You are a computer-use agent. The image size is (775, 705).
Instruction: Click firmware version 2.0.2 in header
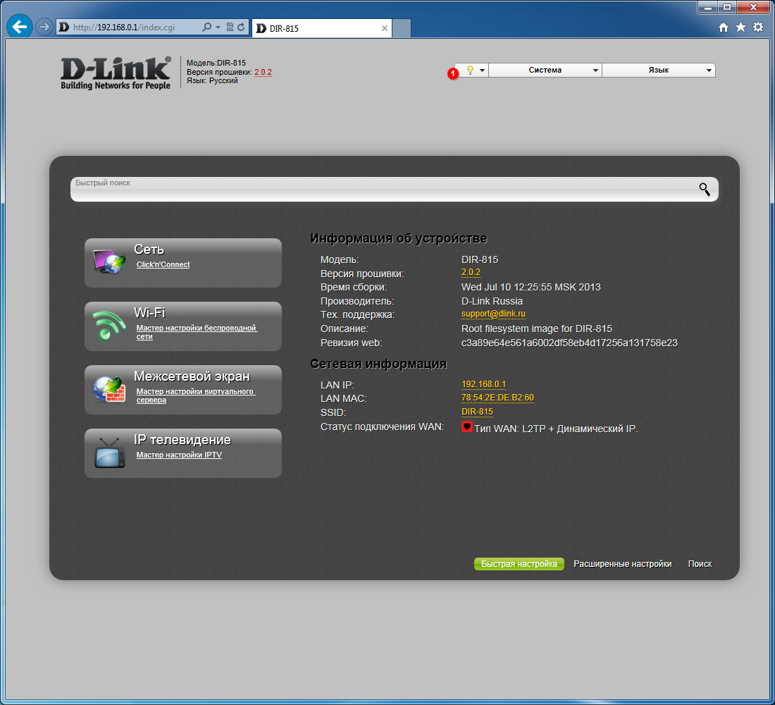[263, 72]
